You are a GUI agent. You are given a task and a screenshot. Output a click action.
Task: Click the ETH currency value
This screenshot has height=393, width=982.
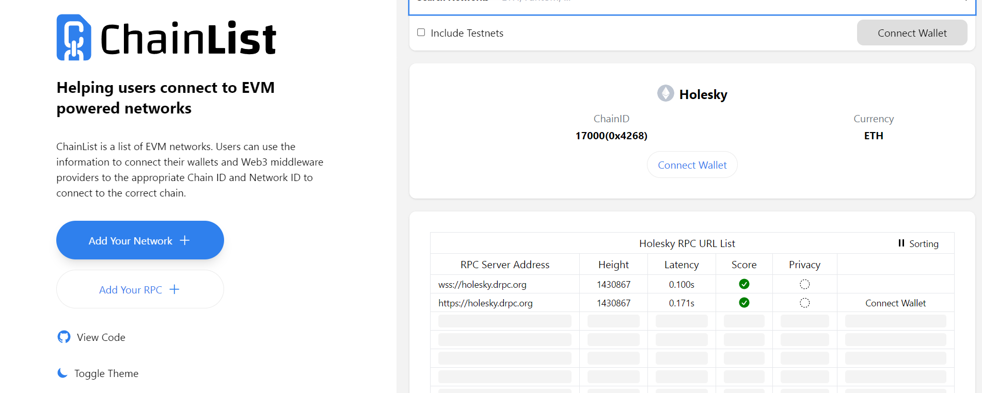coord(874,136)
